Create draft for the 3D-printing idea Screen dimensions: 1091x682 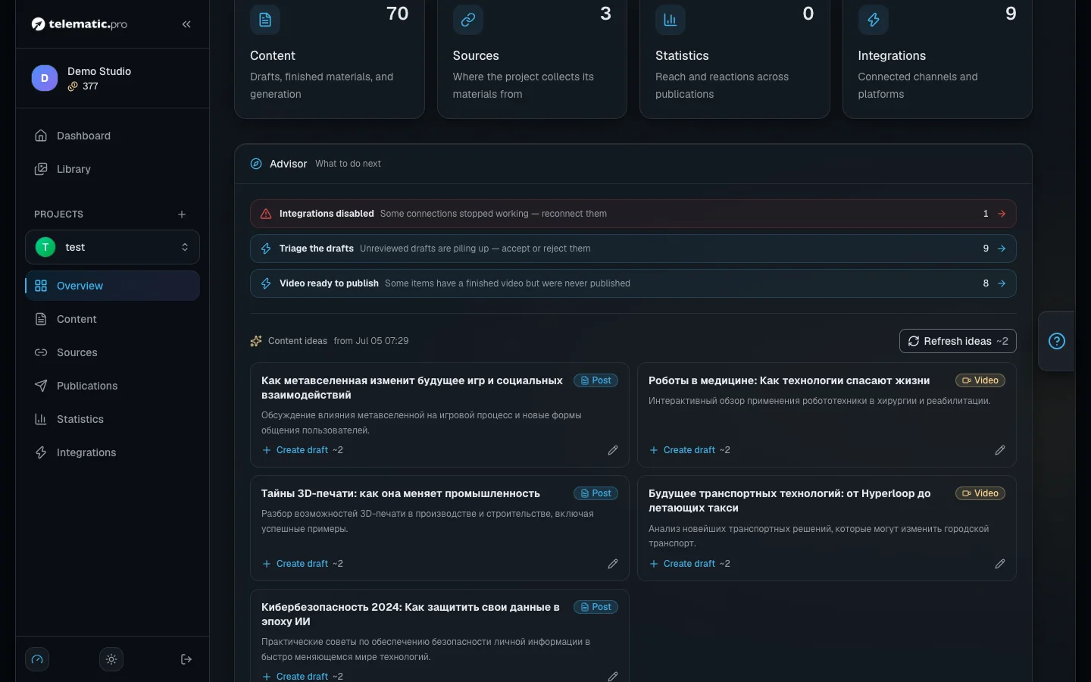302,564
